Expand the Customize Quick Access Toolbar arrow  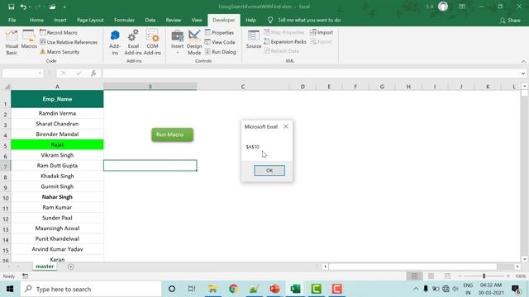(64, 7)
